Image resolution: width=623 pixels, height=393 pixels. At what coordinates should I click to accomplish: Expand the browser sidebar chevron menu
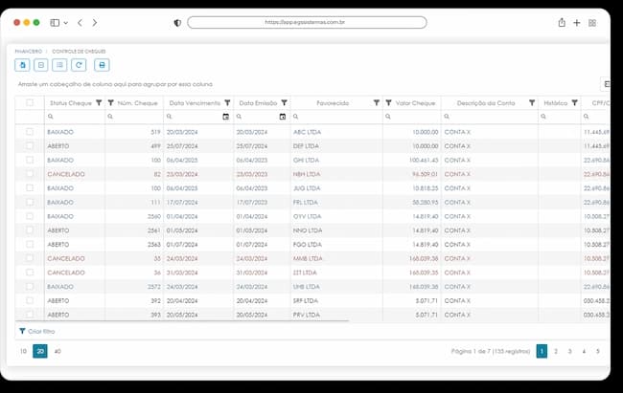pyautogui.click(x=65, y=23)
